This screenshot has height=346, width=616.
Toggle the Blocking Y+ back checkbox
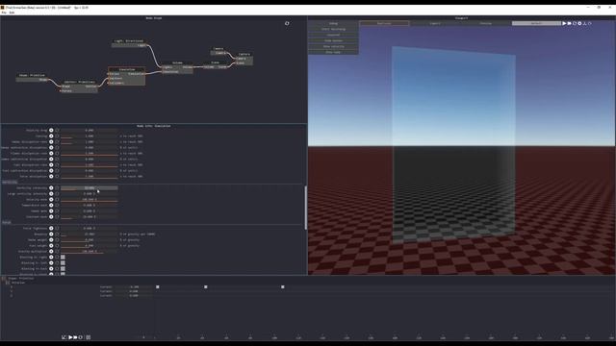(x=63, y=269)
